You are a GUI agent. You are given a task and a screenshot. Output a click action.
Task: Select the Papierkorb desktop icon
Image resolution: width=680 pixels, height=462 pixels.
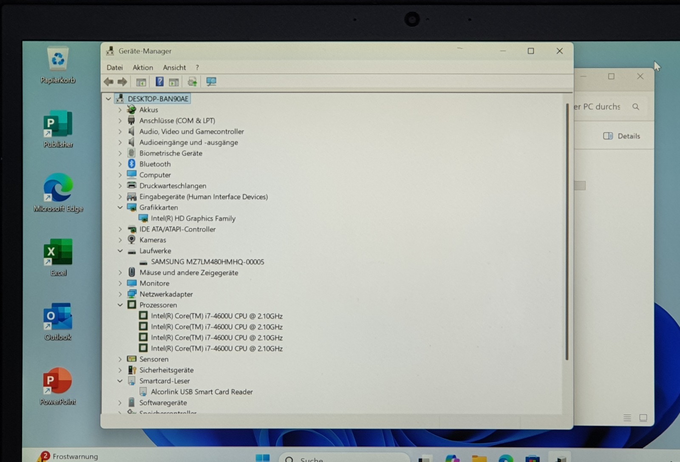pos(58,65)
